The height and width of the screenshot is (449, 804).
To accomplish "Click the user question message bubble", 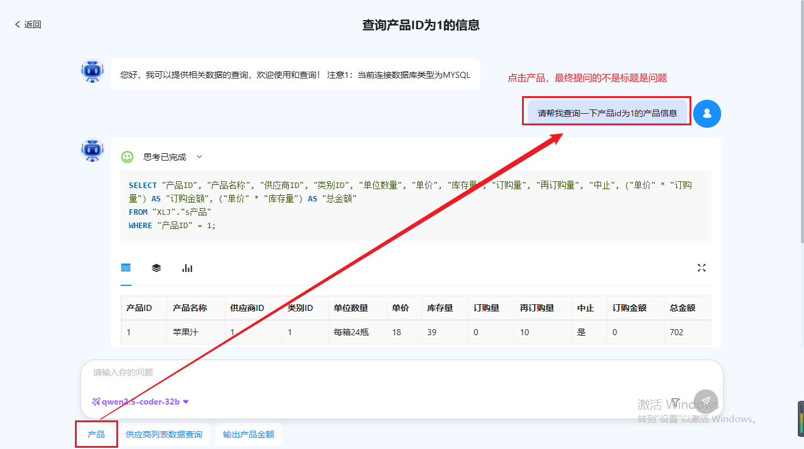I will pos(607,113).
